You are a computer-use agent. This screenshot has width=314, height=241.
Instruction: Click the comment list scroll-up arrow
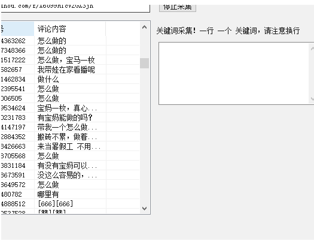click(144, 28)
